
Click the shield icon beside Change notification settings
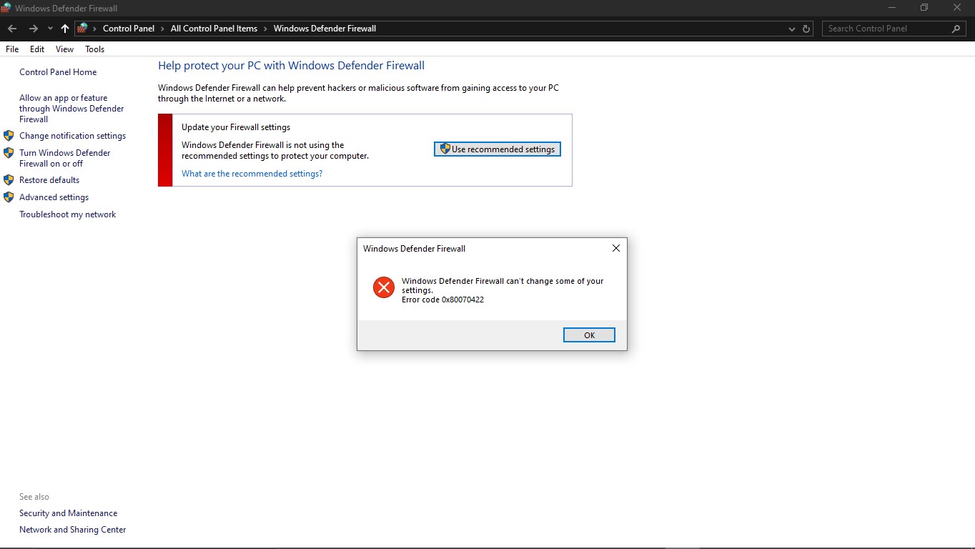[x=9, y=136]
